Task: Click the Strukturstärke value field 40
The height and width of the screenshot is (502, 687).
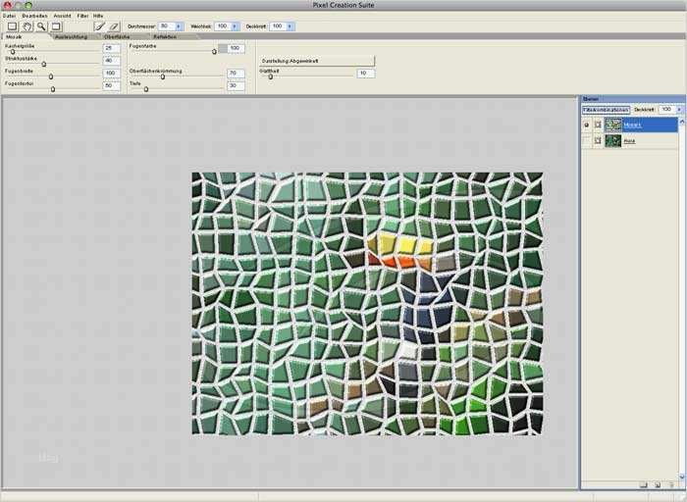Action: tap(111, 61)
